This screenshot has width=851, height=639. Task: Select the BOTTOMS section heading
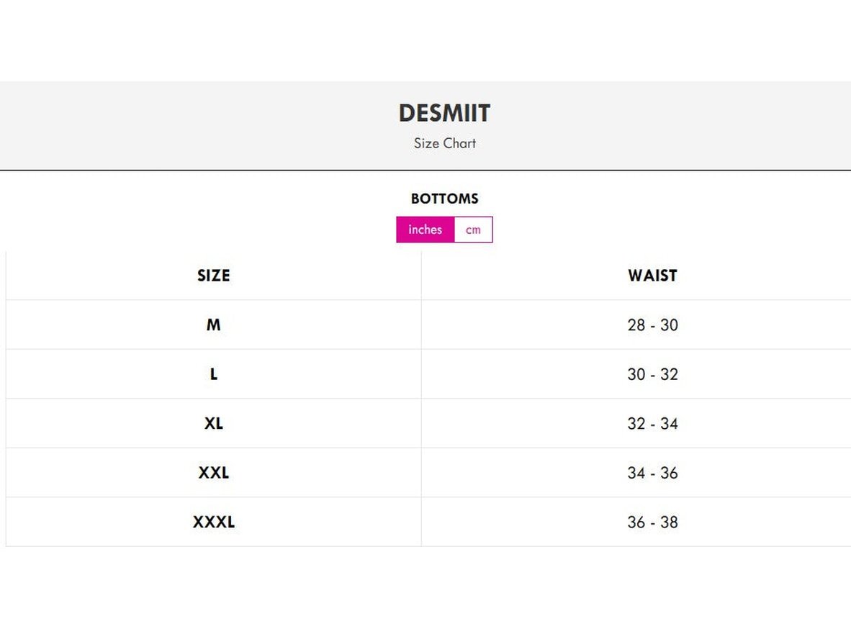tap(444, 199)
